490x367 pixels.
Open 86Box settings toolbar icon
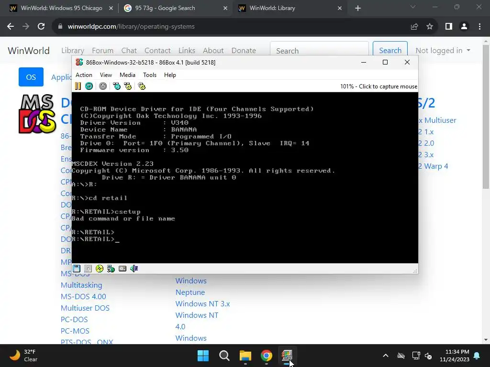tap(142, 86)
